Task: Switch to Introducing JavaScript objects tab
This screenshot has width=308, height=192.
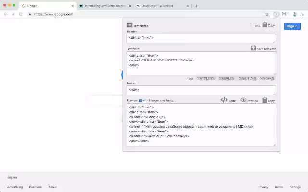Action: (x=105, y=6)
